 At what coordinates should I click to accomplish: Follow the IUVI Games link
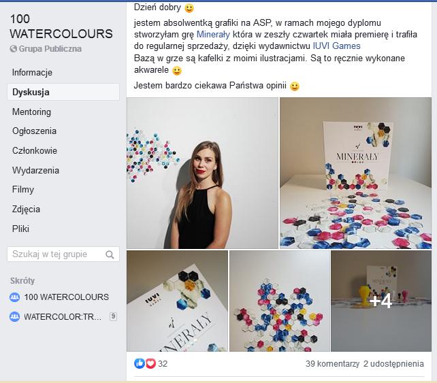click(x=336, y=46)
